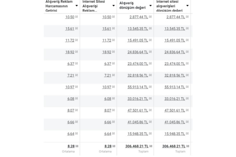Sort by Alışveriş dönüşüm değeri header label

[x=132, y=6]
